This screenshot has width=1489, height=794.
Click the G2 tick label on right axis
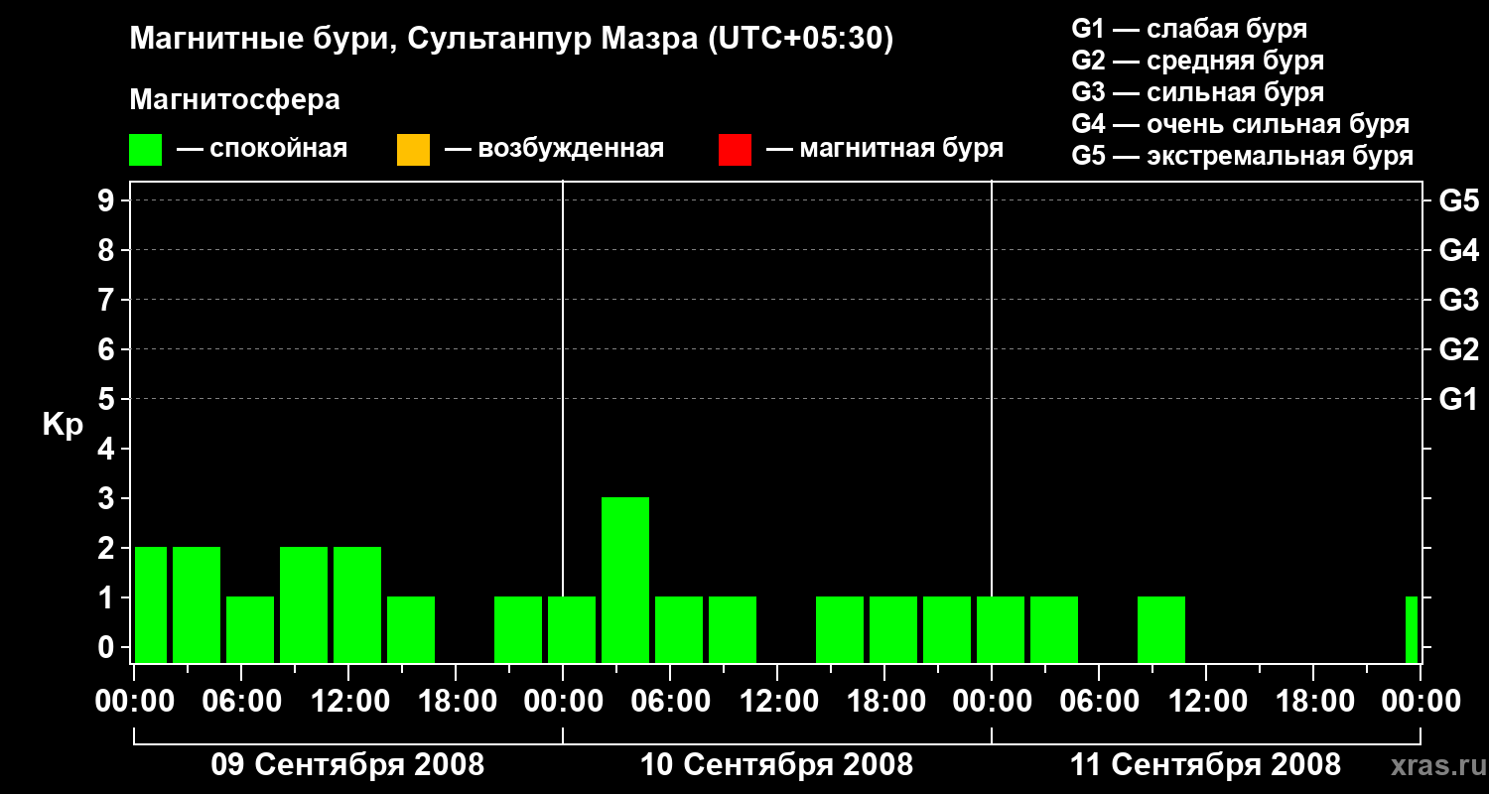pyautogui.click(x=1459, y=350)
